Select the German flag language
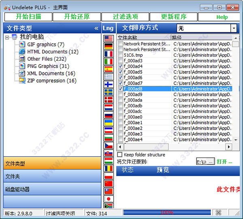Viewport: 243px width, 219px height. click(x=109, y=46)
